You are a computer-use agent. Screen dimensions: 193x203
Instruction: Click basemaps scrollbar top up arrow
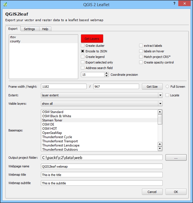(160, 112)
